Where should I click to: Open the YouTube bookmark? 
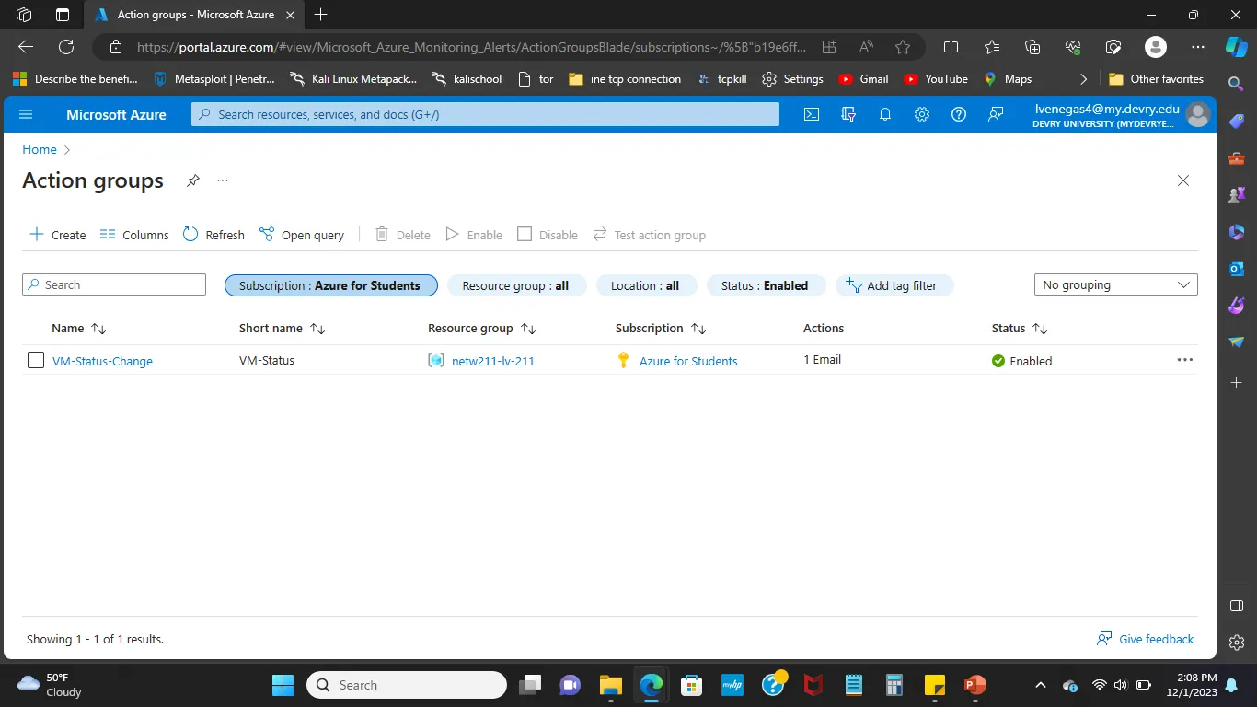pos(936,79)
